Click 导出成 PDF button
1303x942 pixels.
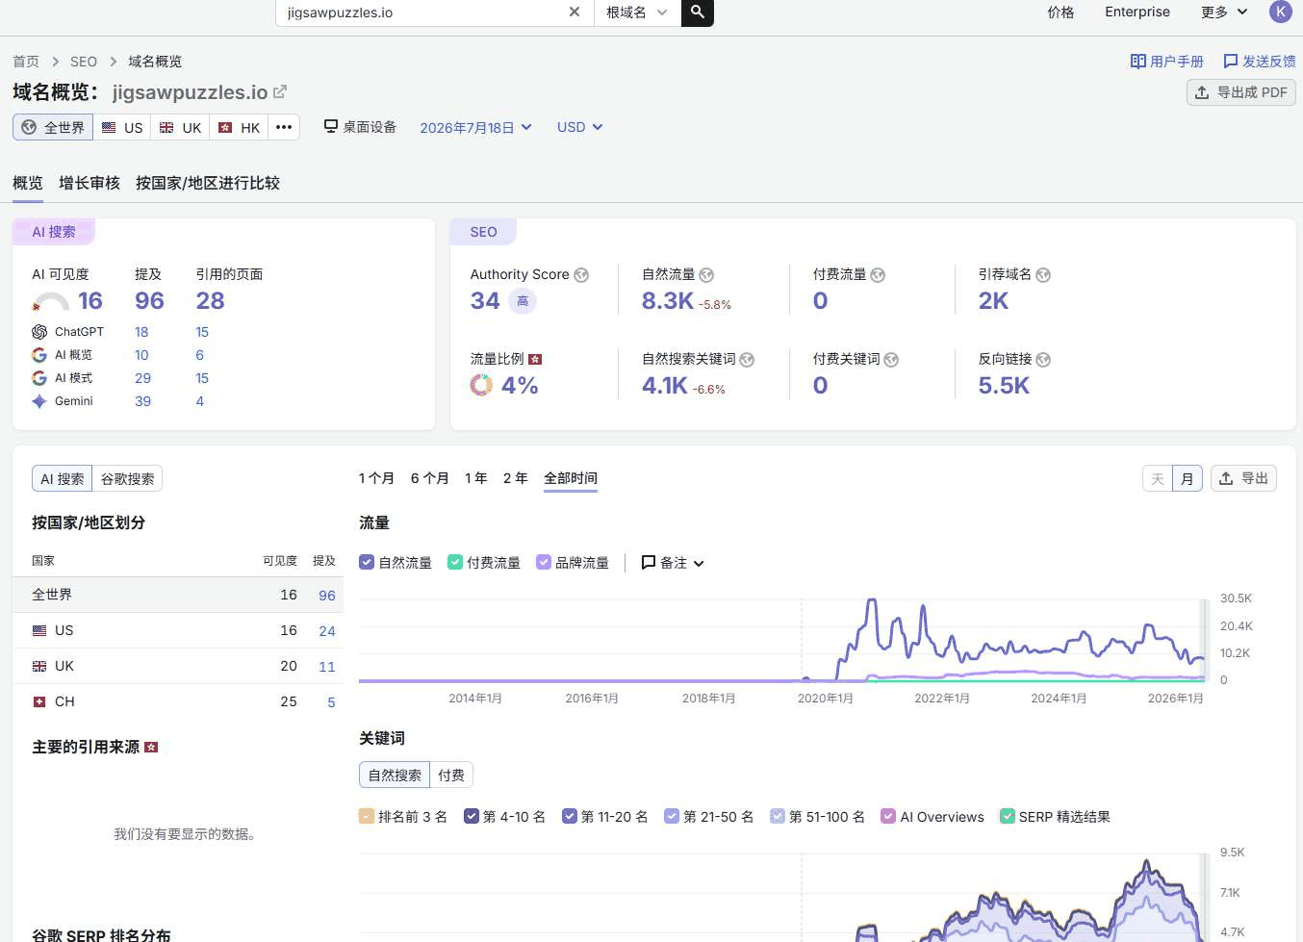[x=1241, y=92]
